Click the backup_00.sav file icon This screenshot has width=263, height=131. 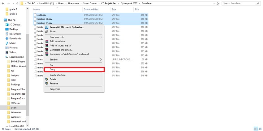(35, 19)
